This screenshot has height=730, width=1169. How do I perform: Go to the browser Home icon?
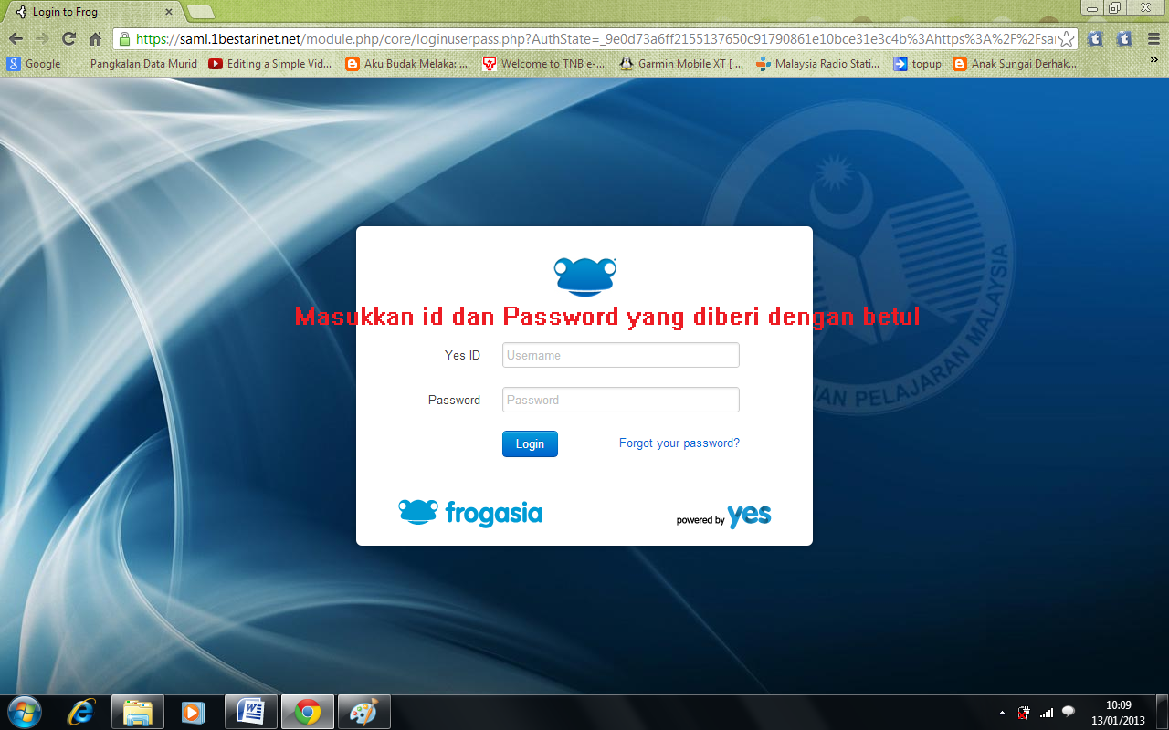(x=95, y=39)
